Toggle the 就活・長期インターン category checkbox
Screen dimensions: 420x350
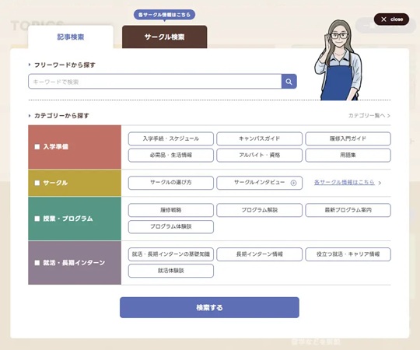(x=37, y=263)
